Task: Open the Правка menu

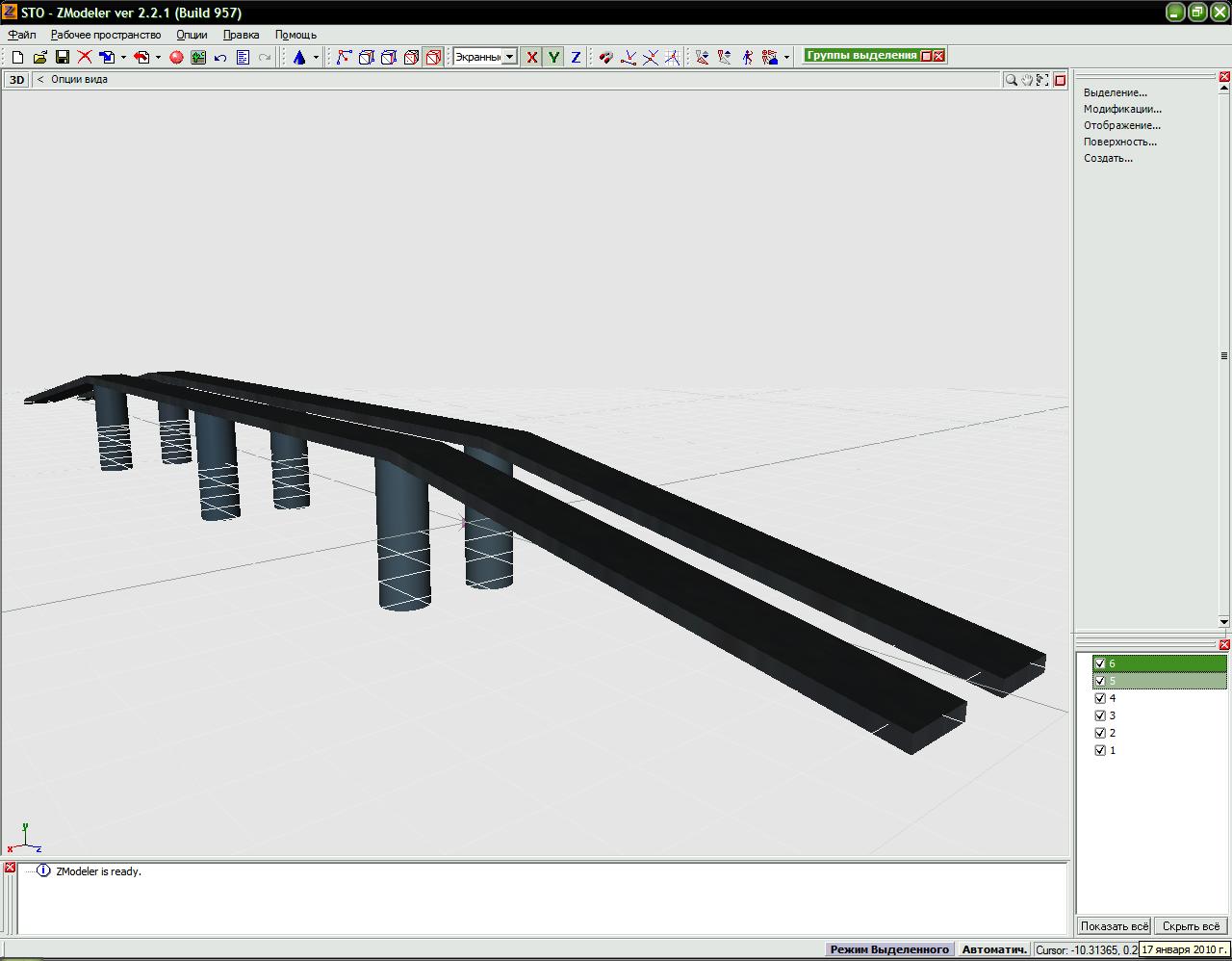Action: [241, 35]
